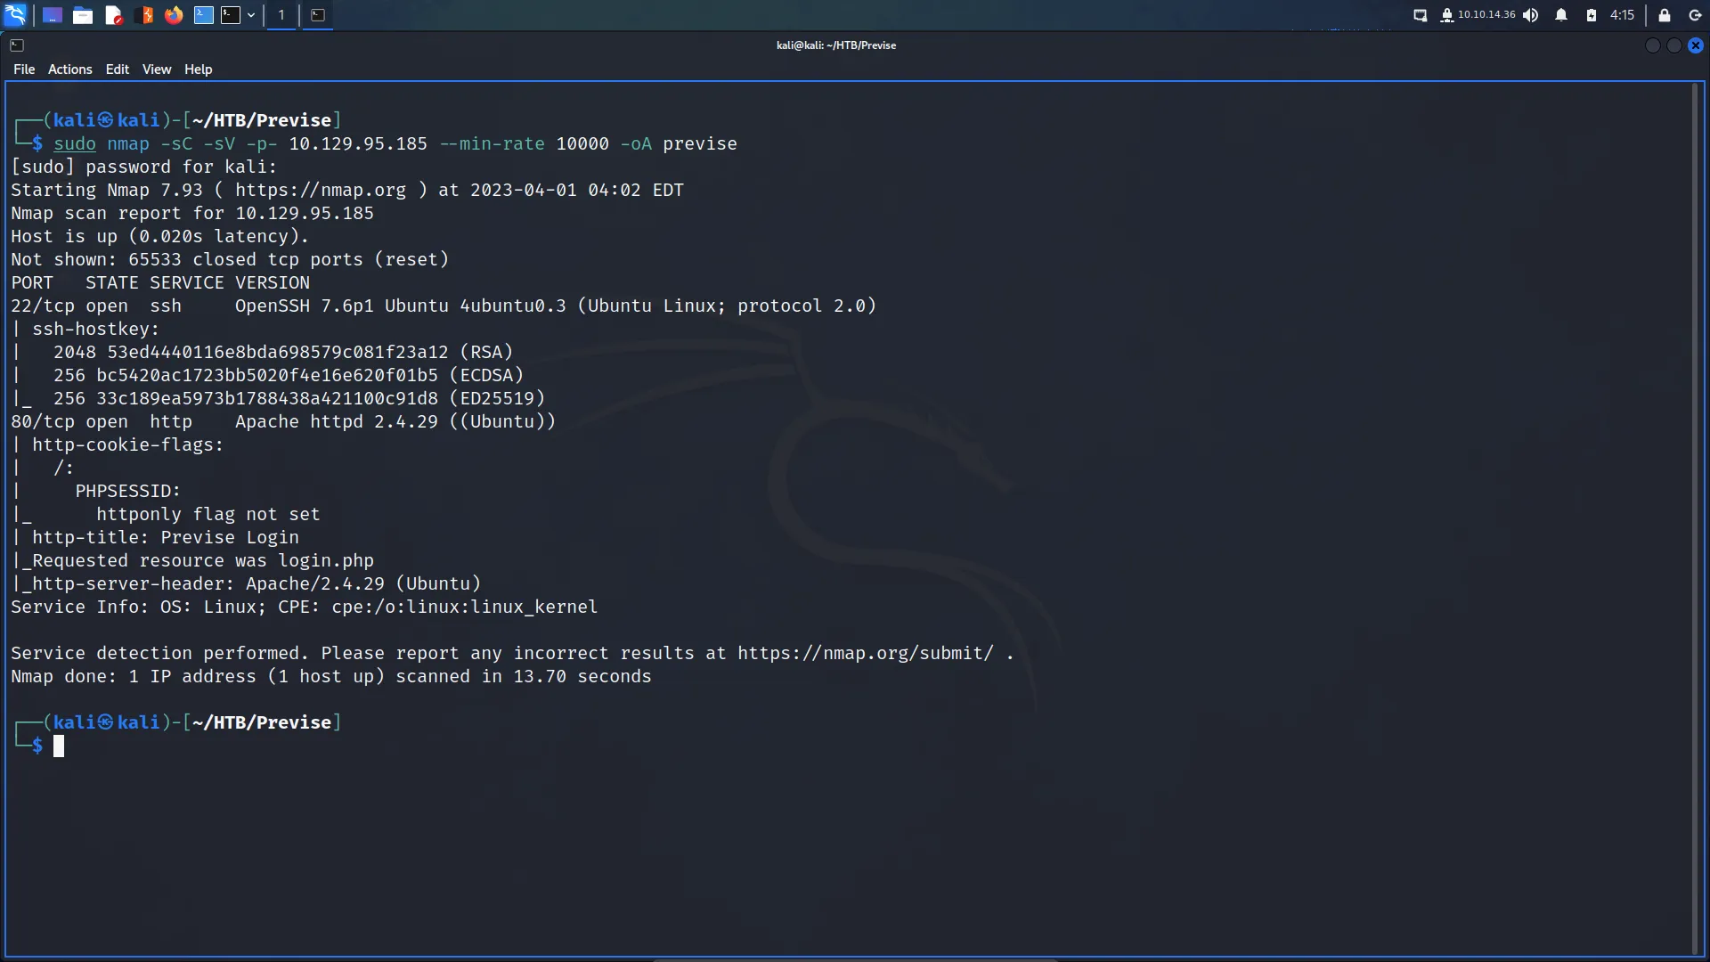Viewport: 1710px width, 962px height.
Task: Click the https://nmap.org link text
Action: click(x=321, y=190)
